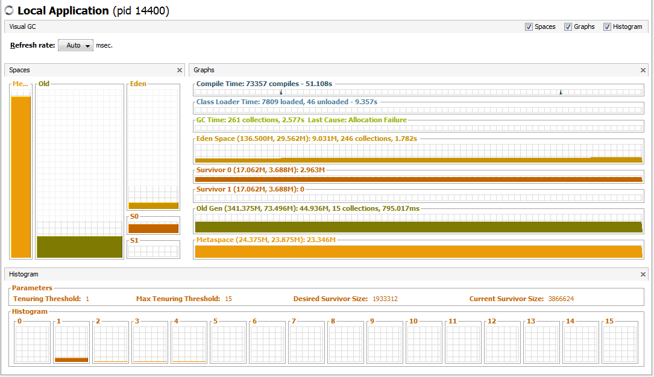Image resolution: width=654 pixels, height=377 pixels.
Task: Click the Survivor 0 usage graph
Action: pos(418,179)
